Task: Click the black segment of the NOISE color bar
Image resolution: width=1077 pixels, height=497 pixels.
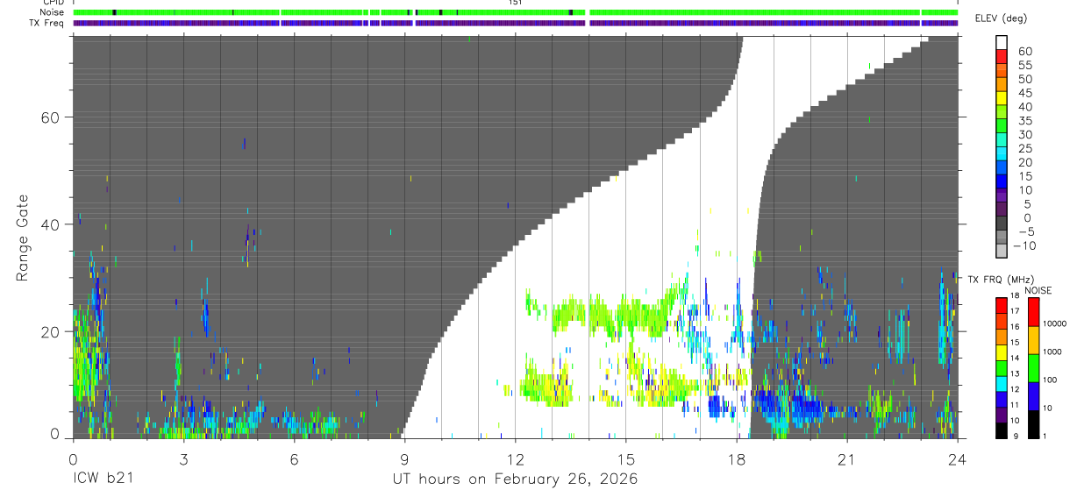Action: 1033,424
